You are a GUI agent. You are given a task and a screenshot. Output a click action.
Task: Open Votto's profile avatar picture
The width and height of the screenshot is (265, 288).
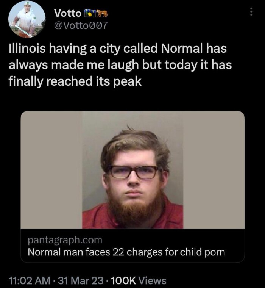27,19
